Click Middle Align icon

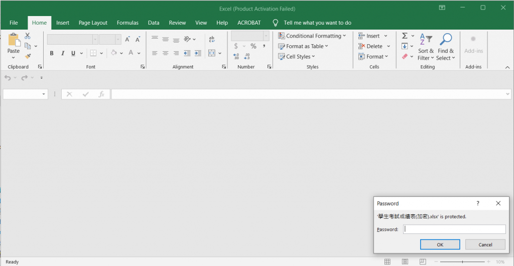165,39
